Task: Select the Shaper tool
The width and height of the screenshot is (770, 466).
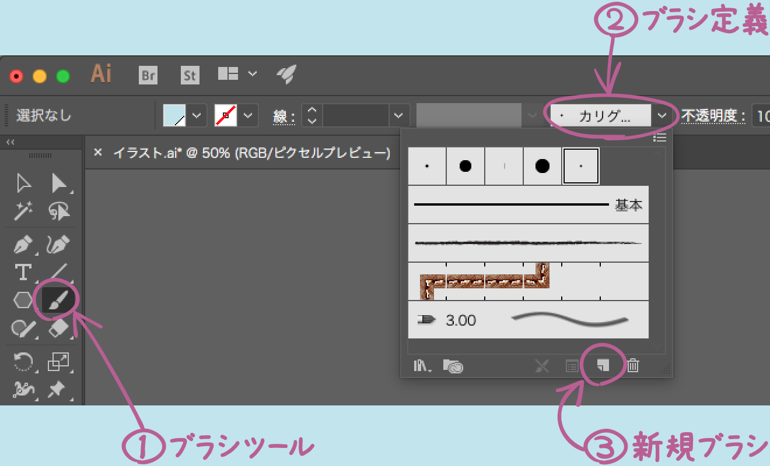Action: 23,329
